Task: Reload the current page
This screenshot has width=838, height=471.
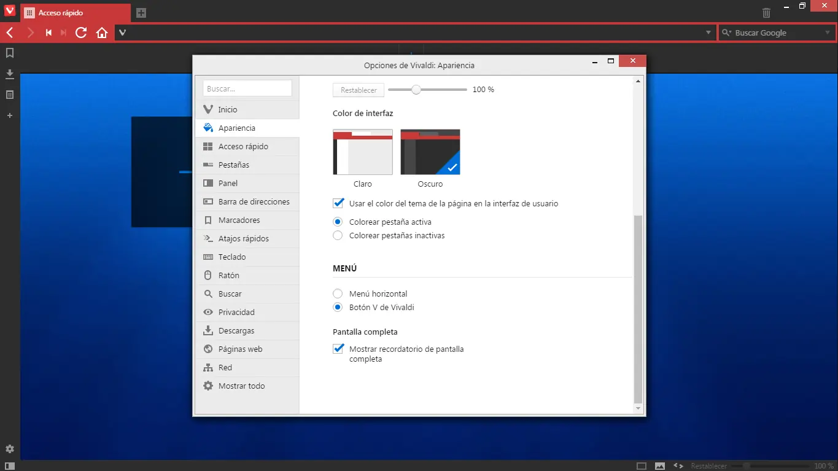Action: (81, 33)
